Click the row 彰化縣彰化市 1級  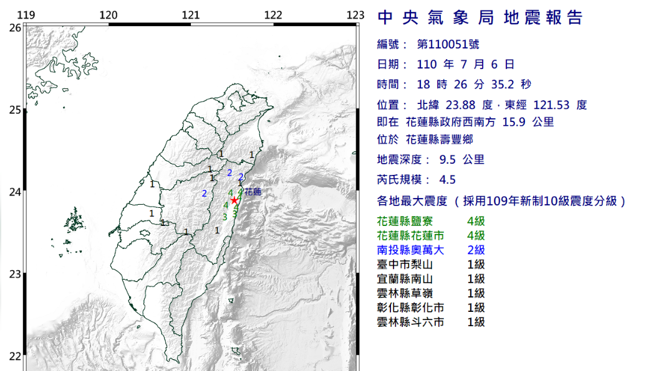431,308
